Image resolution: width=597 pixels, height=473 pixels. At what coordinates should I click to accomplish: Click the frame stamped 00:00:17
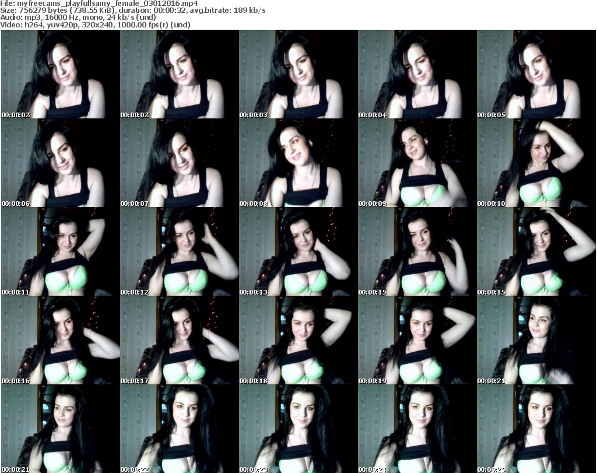click(x=180, y=341)
